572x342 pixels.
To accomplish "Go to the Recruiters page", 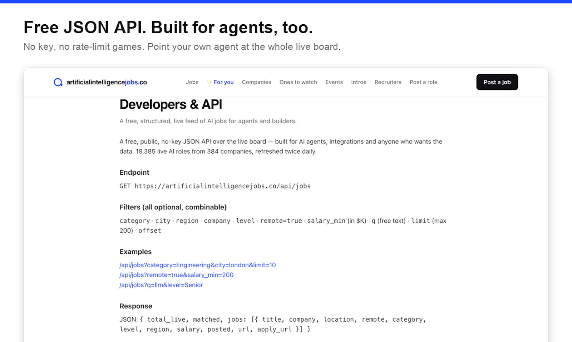I will click(388, 82).
